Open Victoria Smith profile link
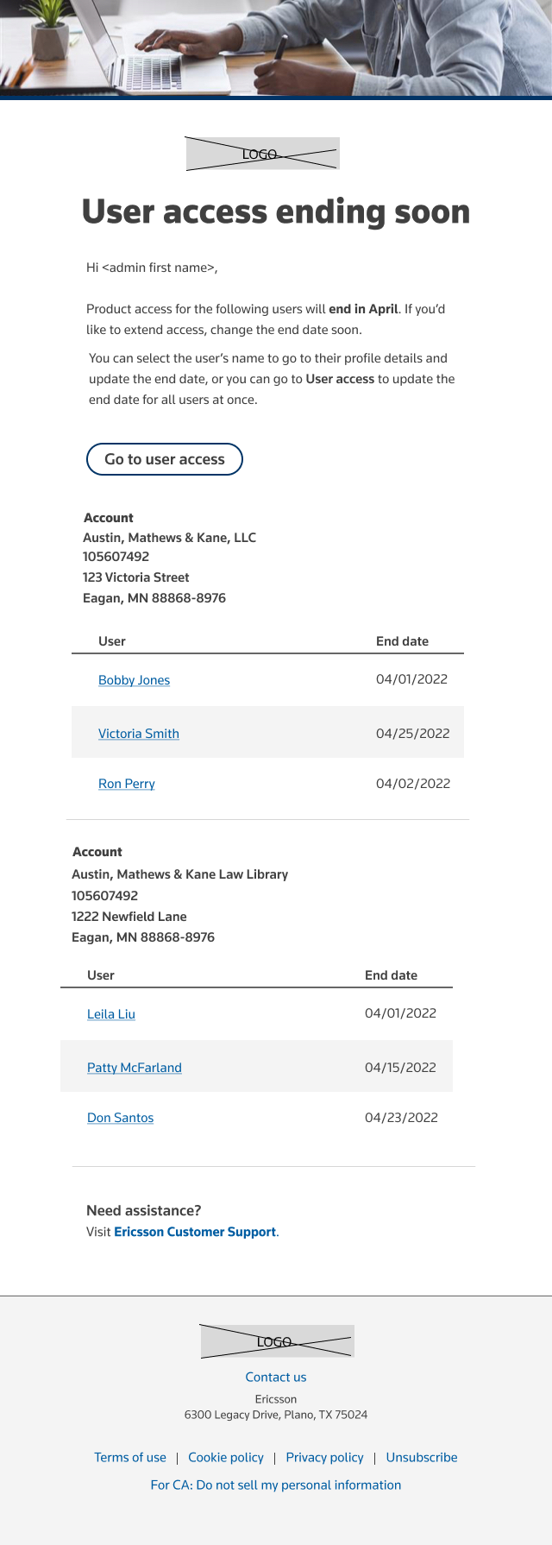Screen dimensions: 552x1545 point(139,734)
